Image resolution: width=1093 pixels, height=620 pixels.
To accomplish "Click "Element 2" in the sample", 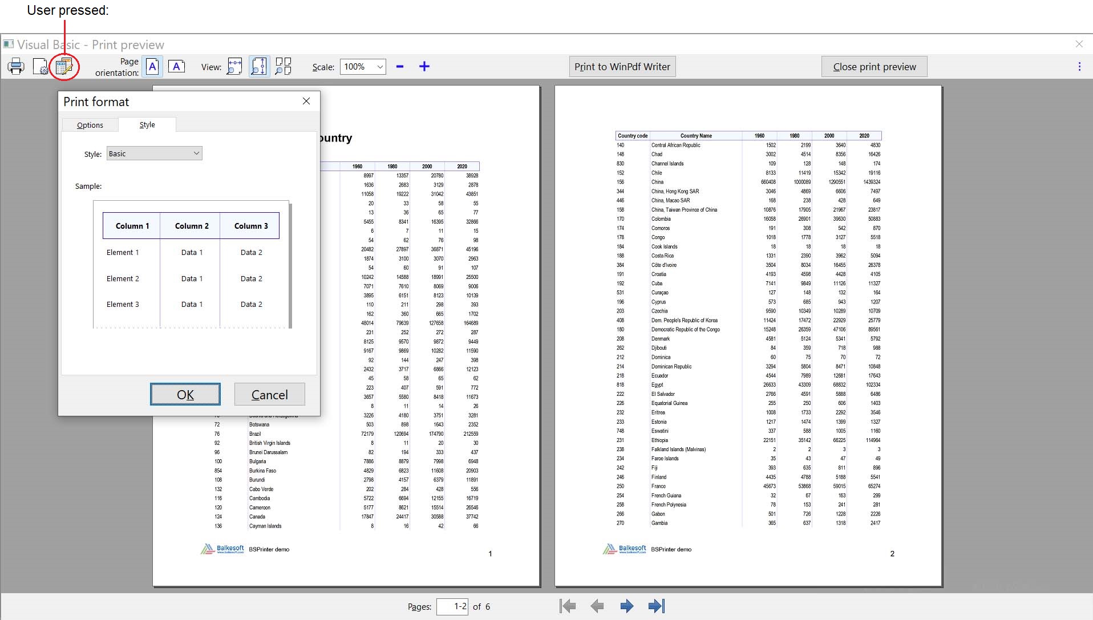I will [x=123, y=278].
